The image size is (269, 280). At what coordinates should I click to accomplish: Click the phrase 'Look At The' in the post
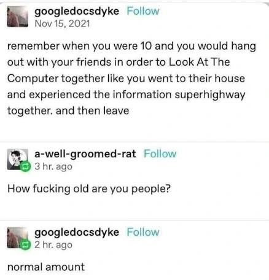(x=199, y=62)
